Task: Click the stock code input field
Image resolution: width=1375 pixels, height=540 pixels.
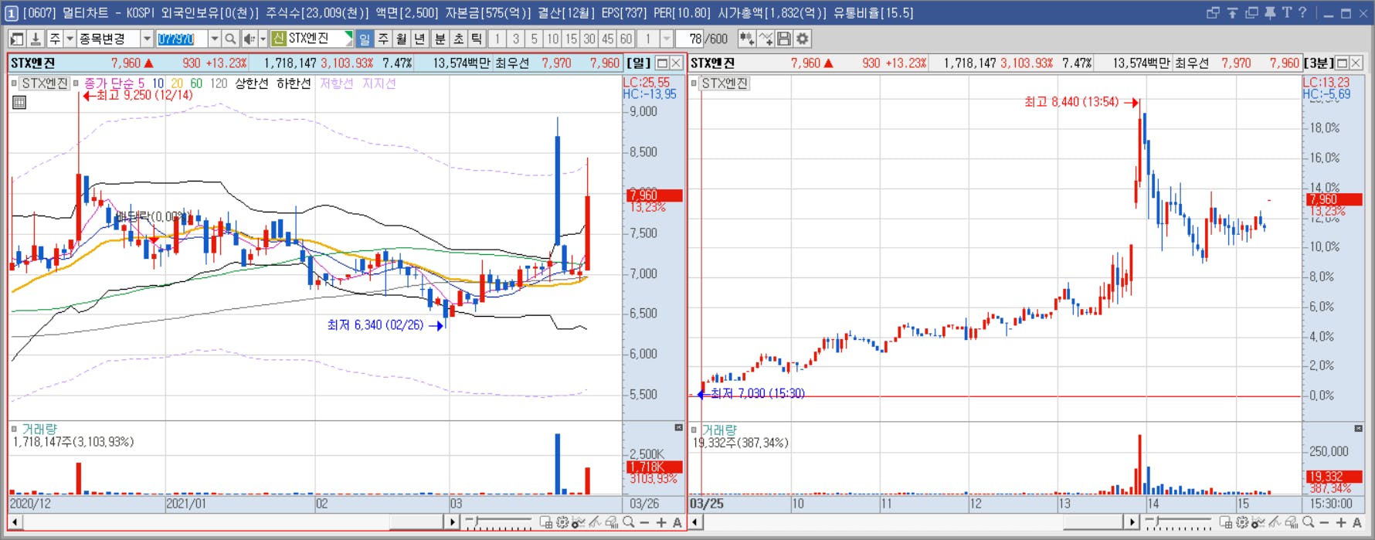Action: point(182,39)
